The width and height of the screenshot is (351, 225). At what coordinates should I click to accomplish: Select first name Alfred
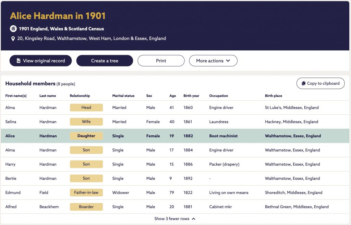[11, 207]
